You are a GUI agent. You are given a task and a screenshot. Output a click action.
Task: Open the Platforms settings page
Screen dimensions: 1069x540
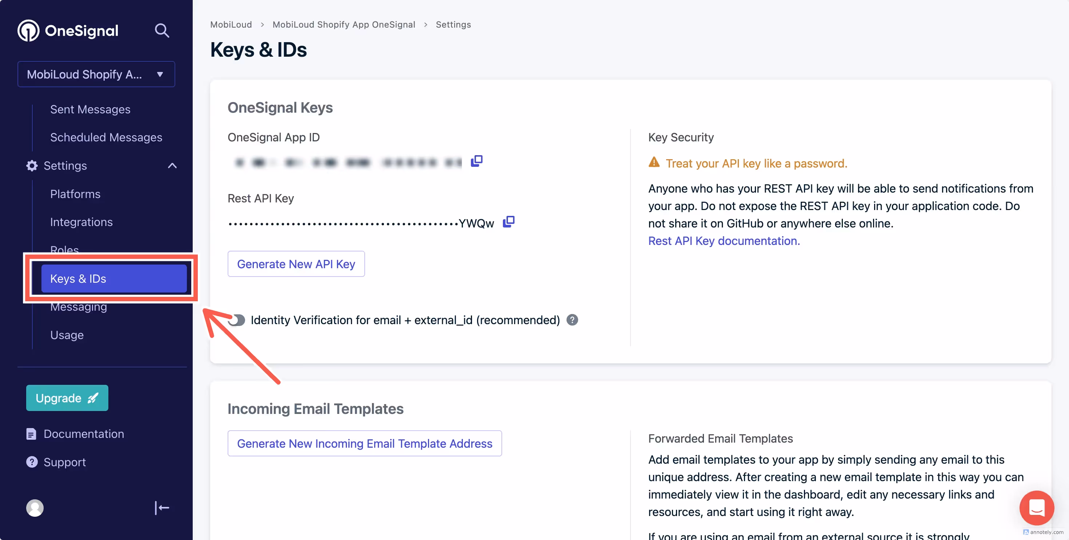point(75,194)
